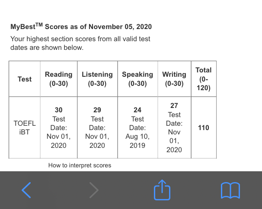This screenshot has width=262, height=209.
Task: Click the Aug 10, 2019 test date
Action: 137,141
